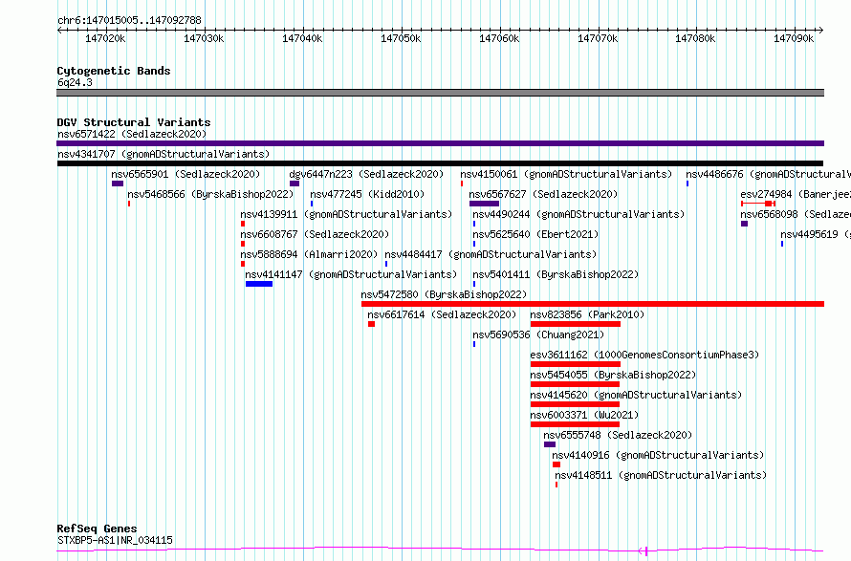Click the STXBP5-AS1 exon marker on gene track

(x=646, y=551)
